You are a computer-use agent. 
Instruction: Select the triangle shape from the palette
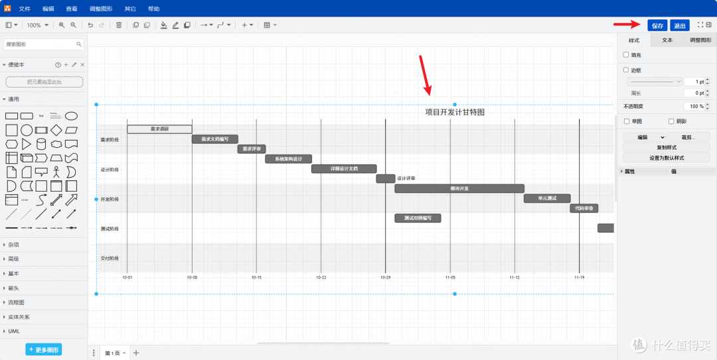[26, 145]
